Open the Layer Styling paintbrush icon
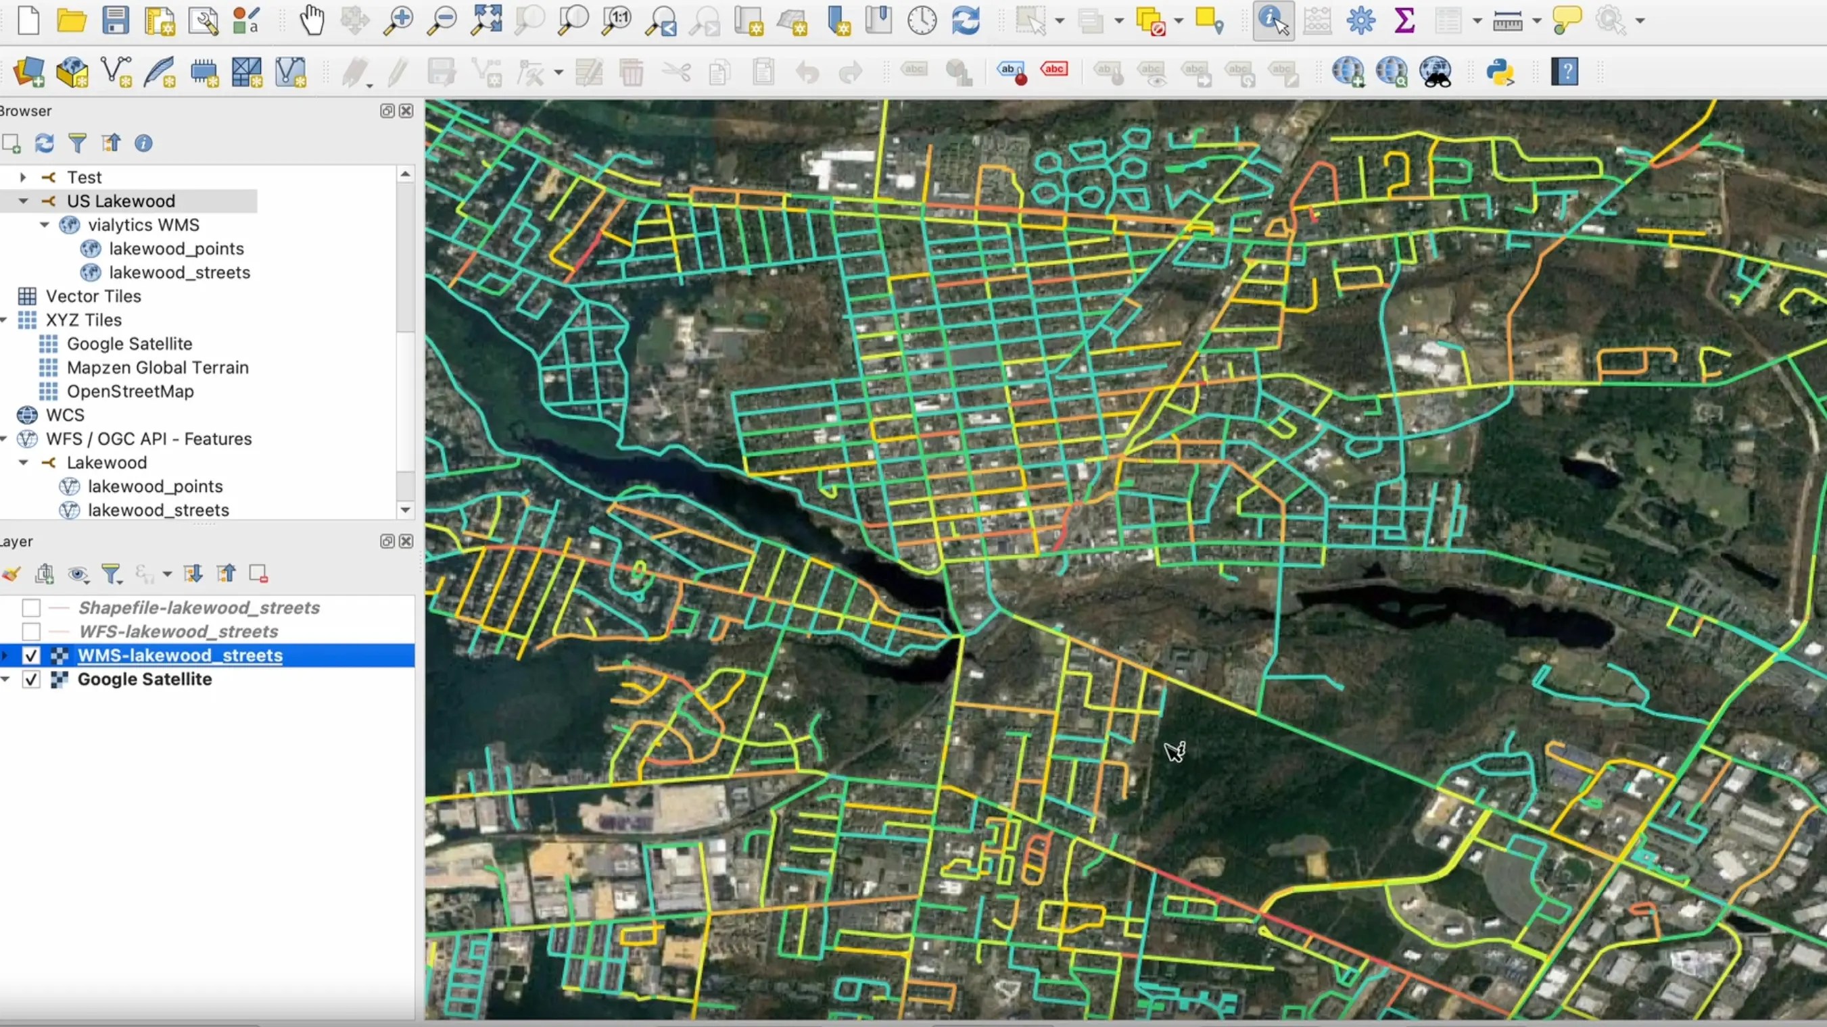 [11, 574]
